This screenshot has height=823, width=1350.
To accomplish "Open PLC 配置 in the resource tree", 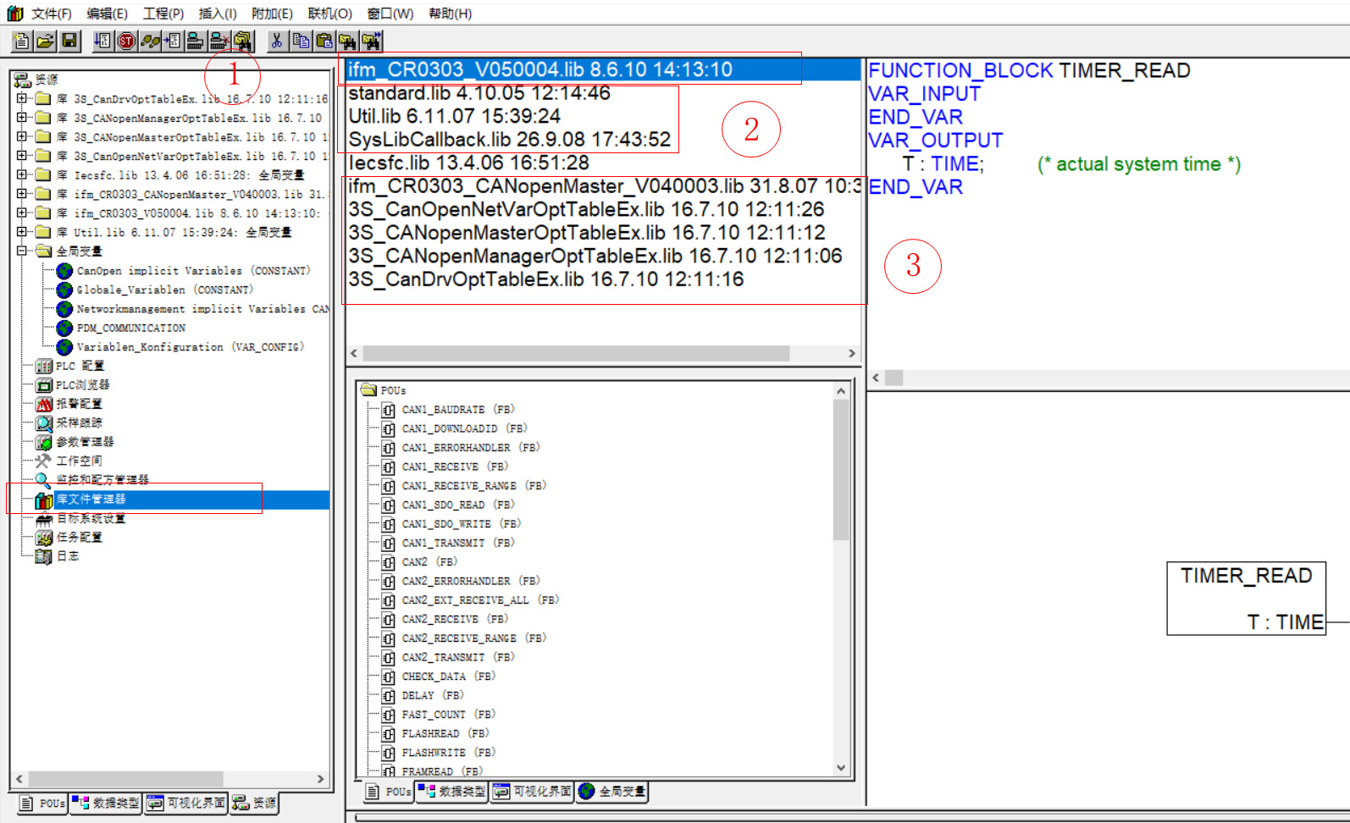I will (80, 366).
